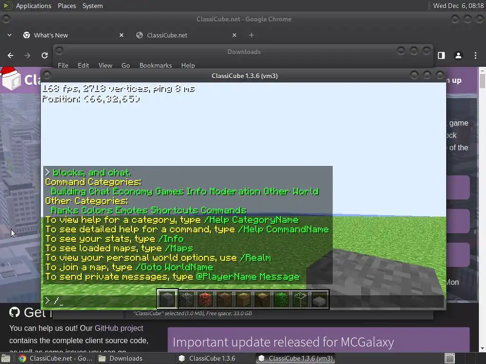This screenshot has height=364, width=486.
Task: Click the @PlayerName Message chat text
Action: tap(248, 277)
